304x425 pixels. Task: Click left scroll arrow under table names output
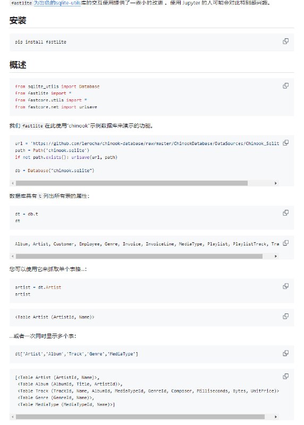coord(13,256)
